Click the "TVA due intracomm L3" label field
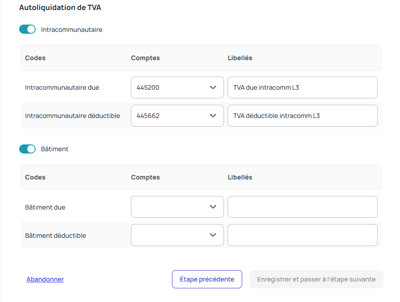Screen dimensions: 400x302 302,87
